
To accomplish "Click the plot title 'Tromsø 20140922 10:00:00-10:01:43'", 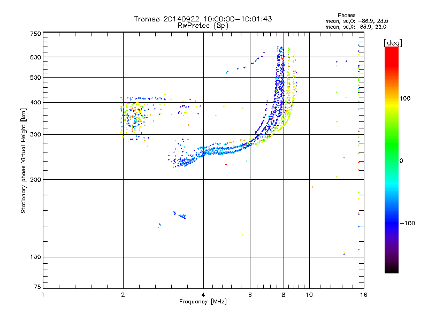I will pos(203,19).
